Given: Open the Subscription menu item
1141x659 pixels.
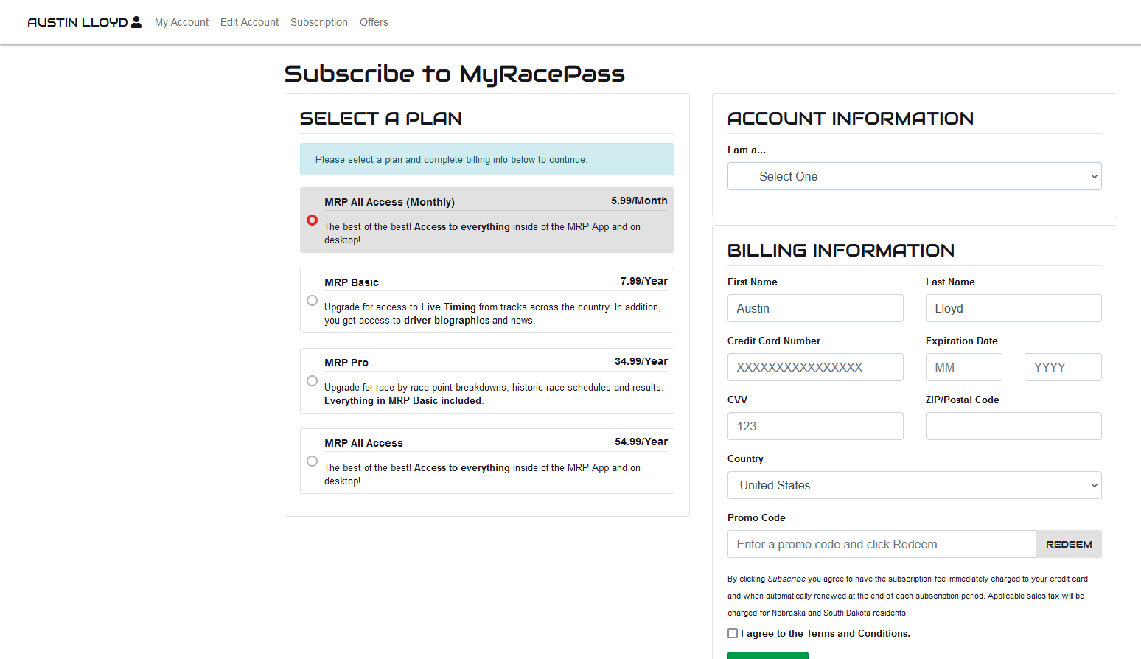Looking at the screenshot, I should tap(319, 22).
